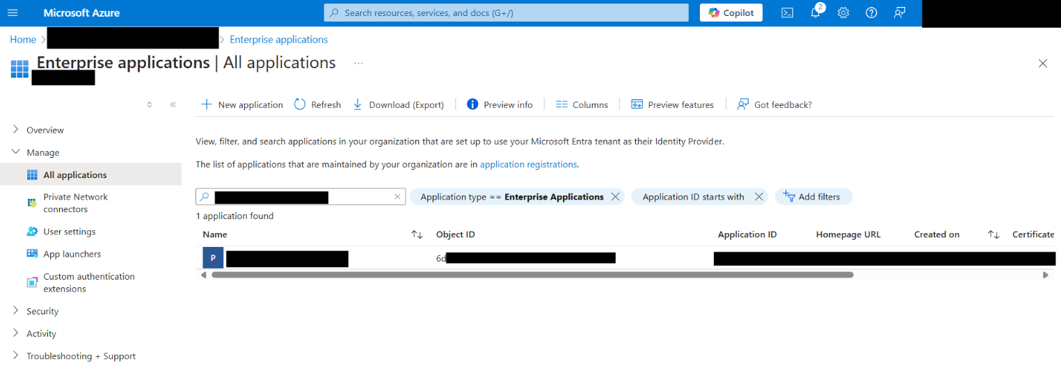
Task: Open the top bar feedback icon
Action: (900, 13)
